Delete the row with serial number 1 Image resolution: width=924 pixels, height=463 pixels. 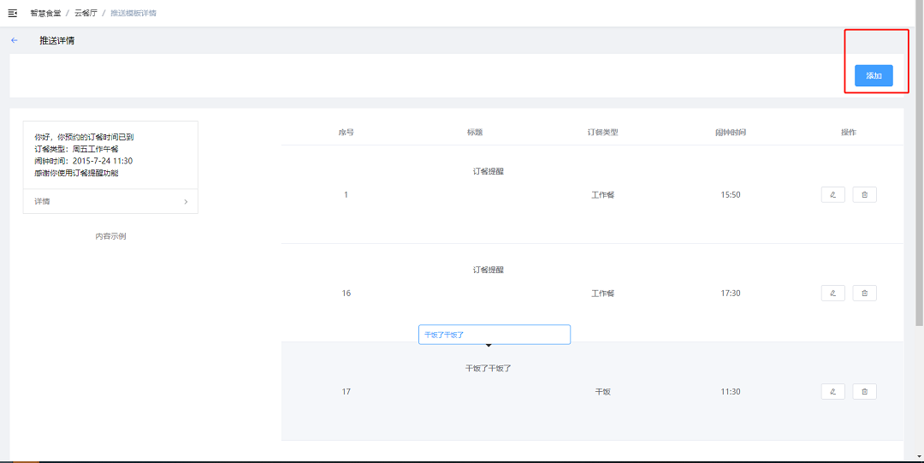tap(864, 195)
